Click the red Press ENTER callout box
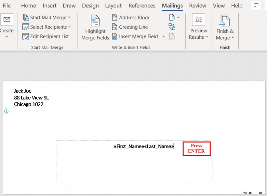 [x=196, y=149]
